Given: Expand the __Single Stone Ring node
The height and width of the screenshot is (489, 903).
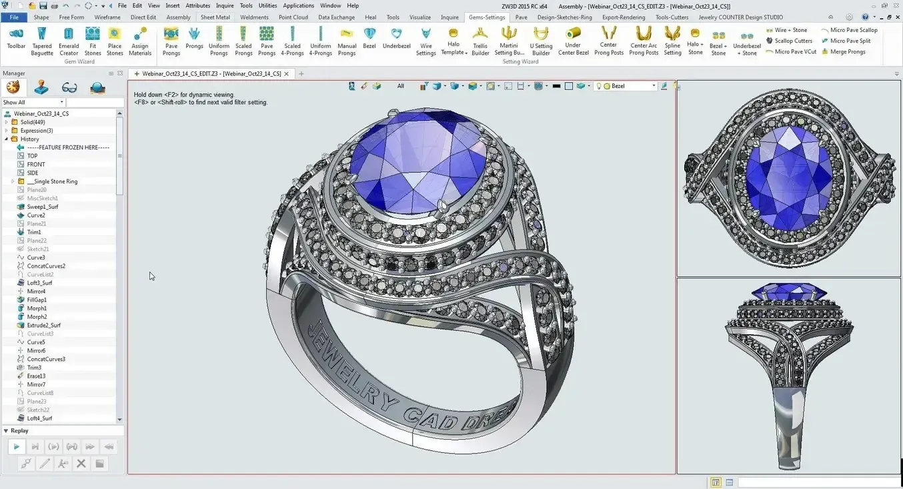Looking at the screenshot, I should click(11, 181).
